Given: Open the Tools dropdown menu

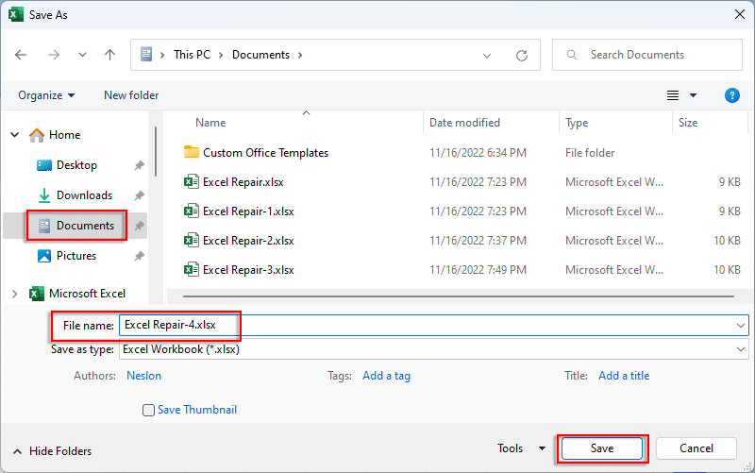Looking at the screenshot, I should pos(521,448).
